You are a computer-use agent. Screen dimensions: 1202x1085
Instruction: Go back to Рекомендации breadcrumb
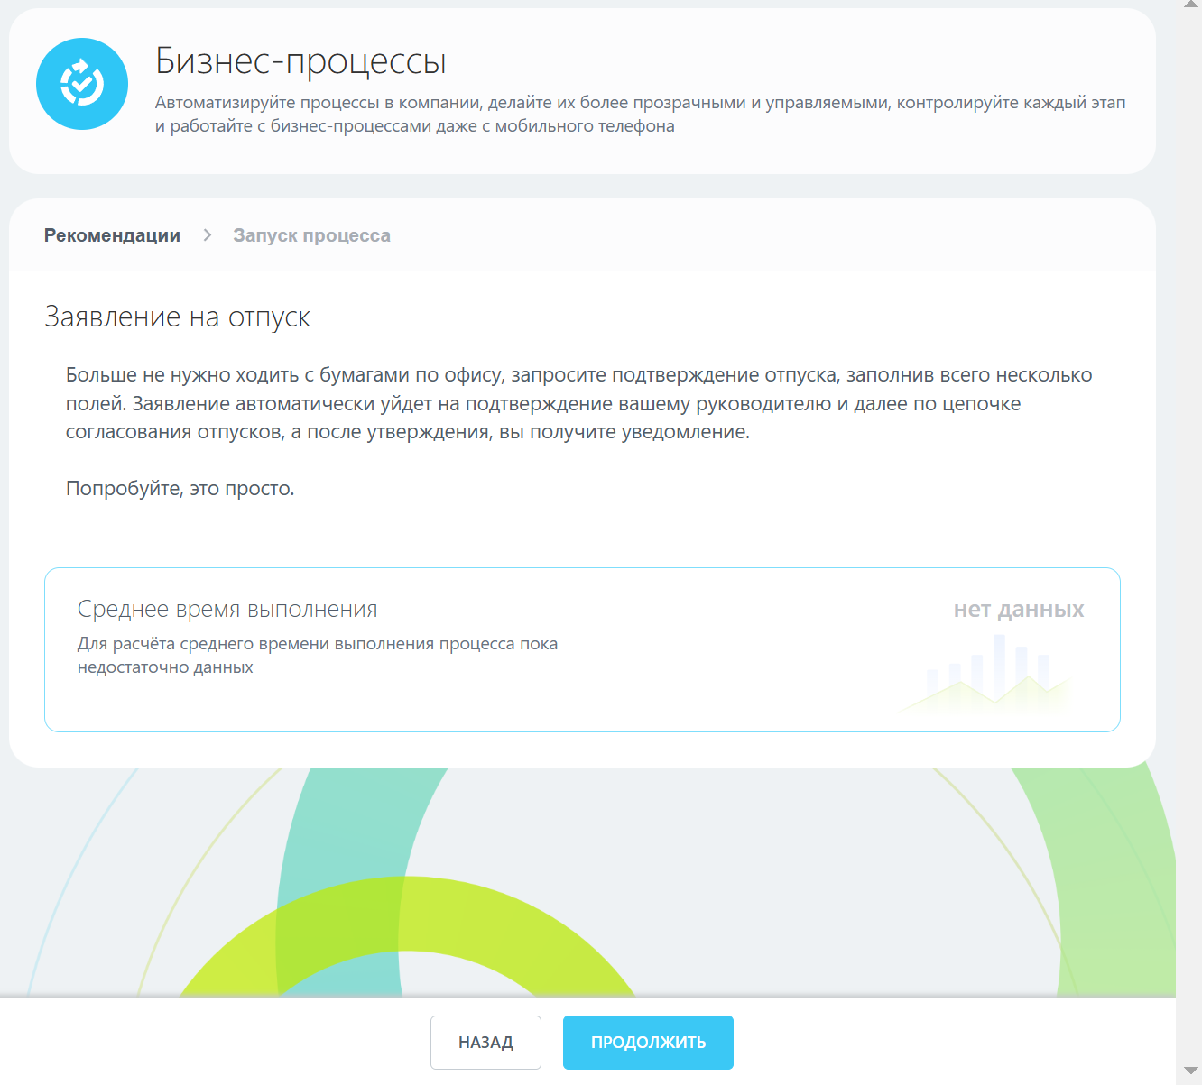tap(112, 235)
